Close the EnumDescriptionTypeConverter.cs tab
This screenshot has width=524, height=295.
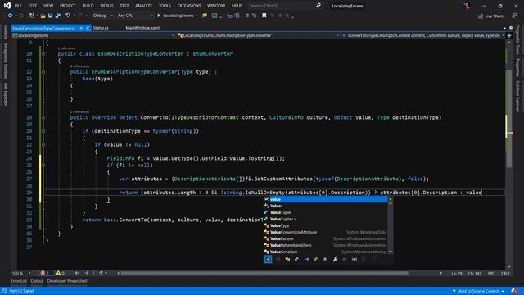[x=88, y=28]
